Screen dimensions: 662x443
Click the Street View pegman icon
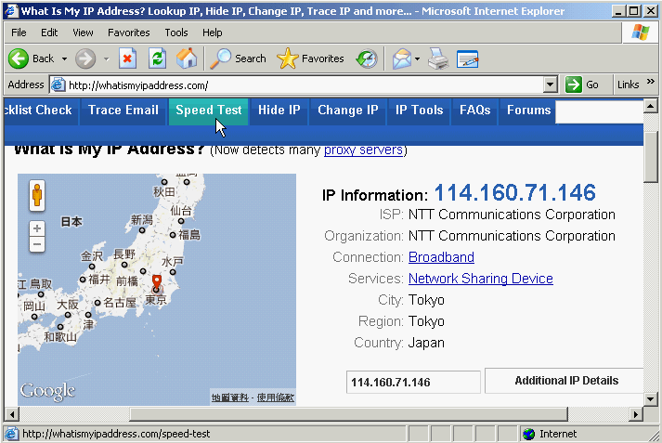(37, 196)
